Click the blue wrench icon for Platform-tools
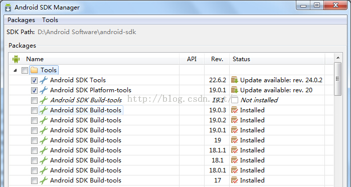351x187 pixels. pos(44,90)
